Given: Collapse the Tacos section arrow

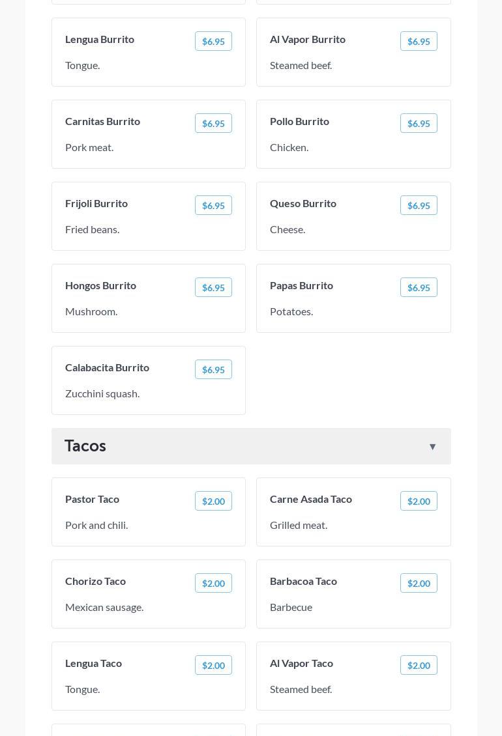Looking at the screenshot, I should [x=432, y=447].
